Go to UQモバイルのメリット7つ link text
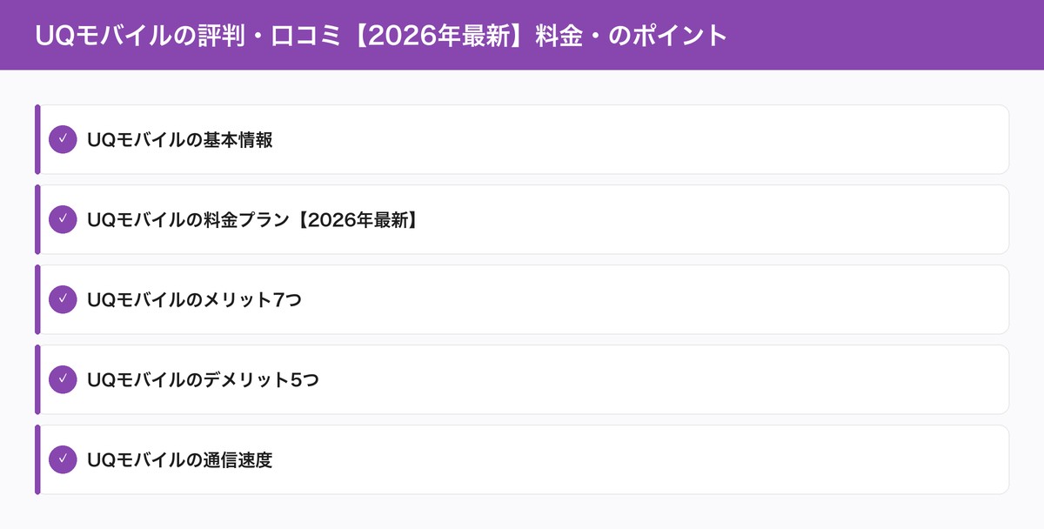The height and width of the screenshot is (529, 1044). [x=194, y=299]
